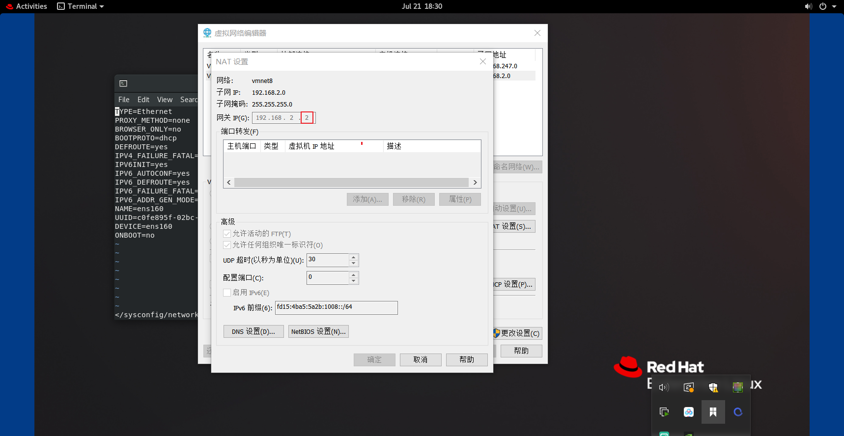The image size is (844, 436).
Task: Click BOOTPROTO=dhcp line in terminal
Action: pyautogui.click(x=146, y=138)
